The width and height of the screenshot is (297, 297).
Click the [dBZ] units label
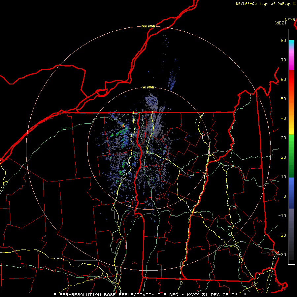pyautogui.click(x=280, y=23)
